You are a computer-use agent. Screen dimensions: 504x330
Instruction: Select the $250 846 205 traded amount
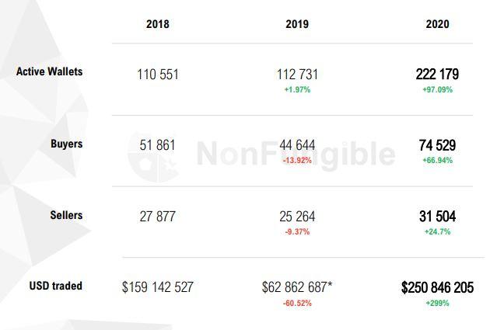[437, 287]
